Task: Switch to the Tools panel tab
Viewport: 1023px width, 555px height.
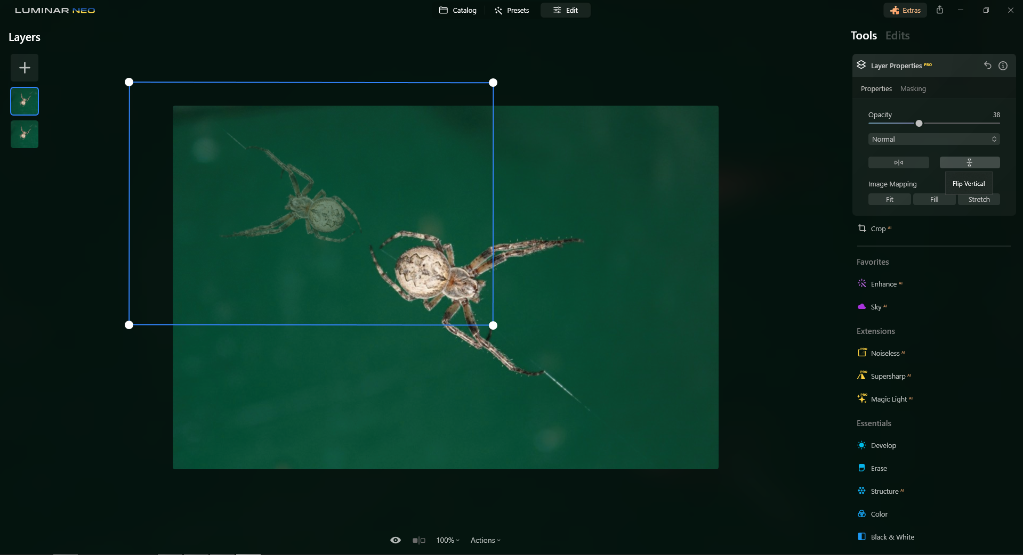Action: click(x=864, y=36)
